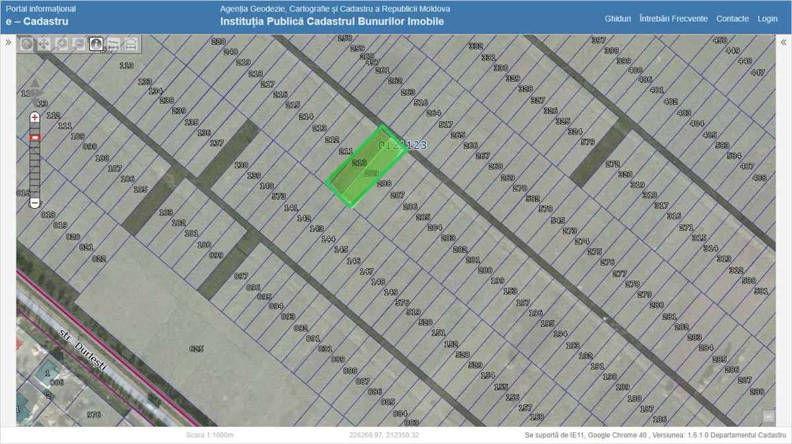Pan the map down with arrow
This screenshot has height=444, width=792.
coord(35,103)
